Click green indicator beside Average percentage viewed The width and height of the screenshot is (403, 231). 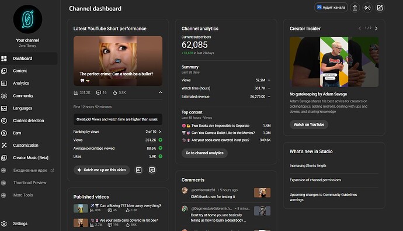tap(161, 148)
